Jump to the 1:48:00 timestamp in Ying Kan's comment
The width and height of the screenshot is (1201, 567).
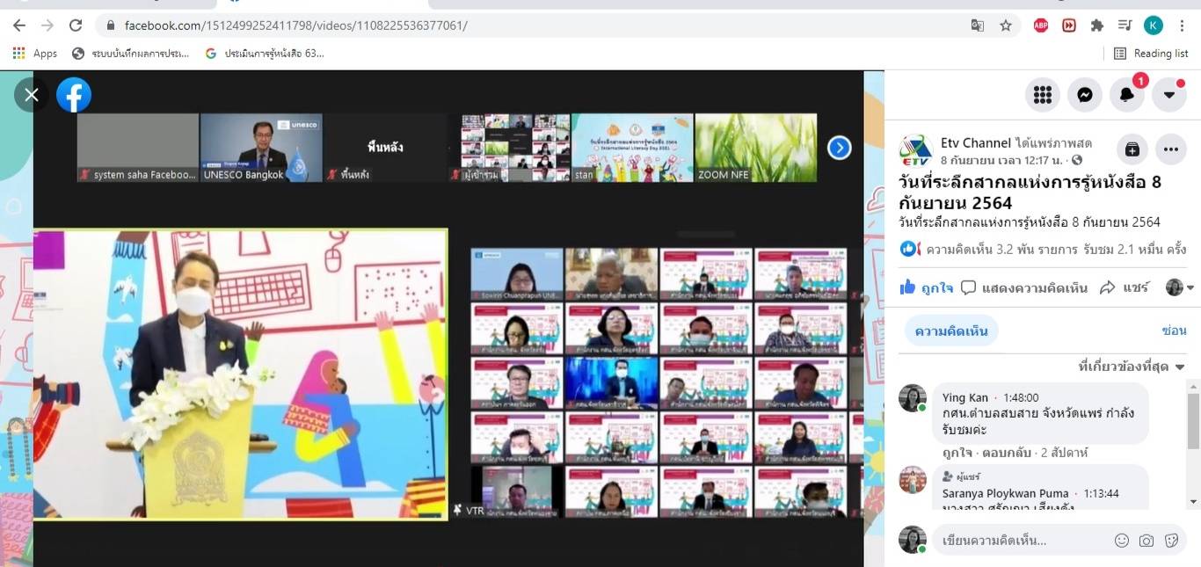click(1021, 397)
